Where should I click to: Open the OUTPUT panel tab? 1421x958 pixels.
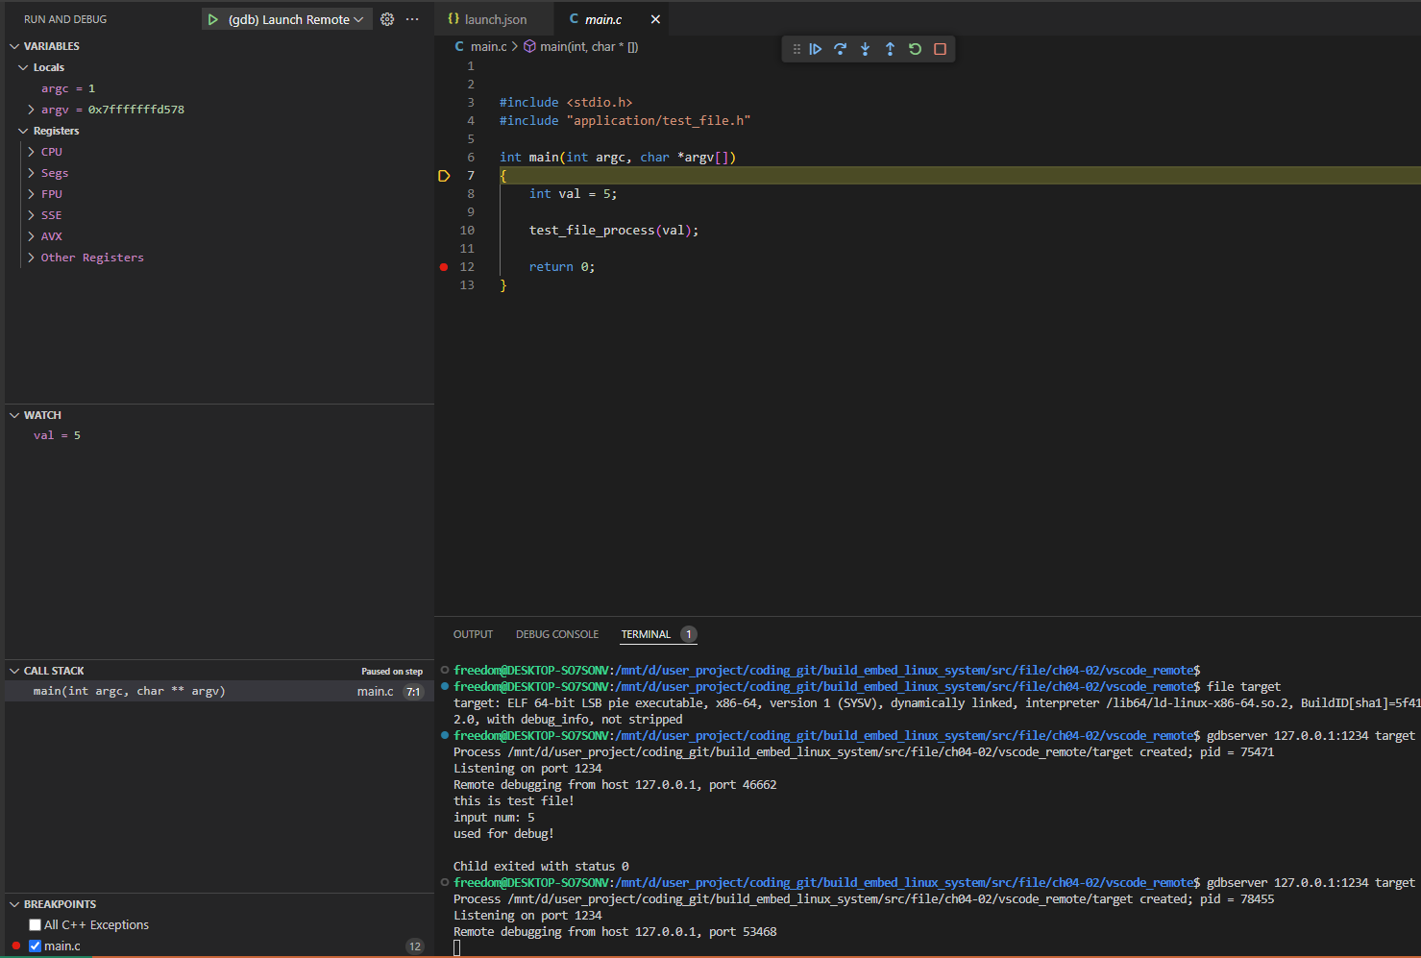coord(473,634)
